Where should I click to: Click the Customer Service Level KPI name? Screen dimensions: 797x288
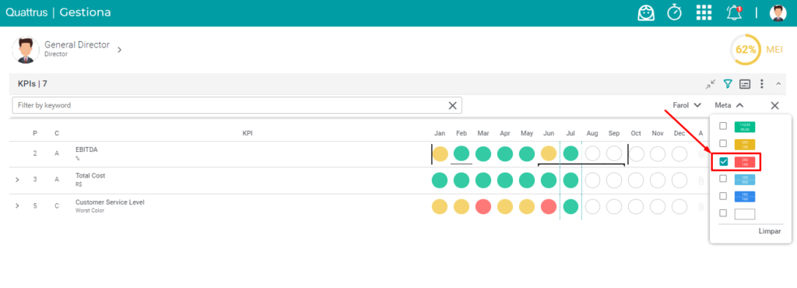click(x=110, y=202)
